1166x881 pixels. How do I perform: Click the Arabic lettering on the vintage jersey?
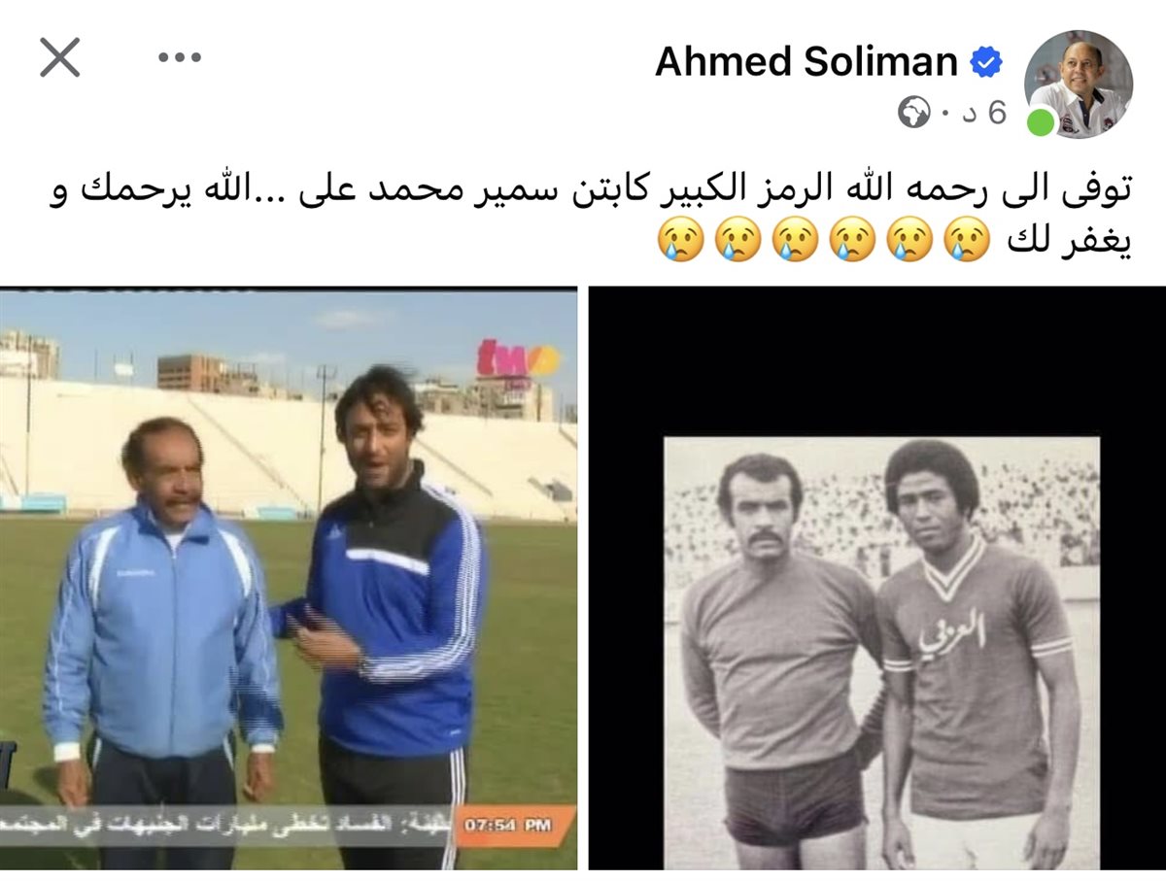(x=951, y=632)
